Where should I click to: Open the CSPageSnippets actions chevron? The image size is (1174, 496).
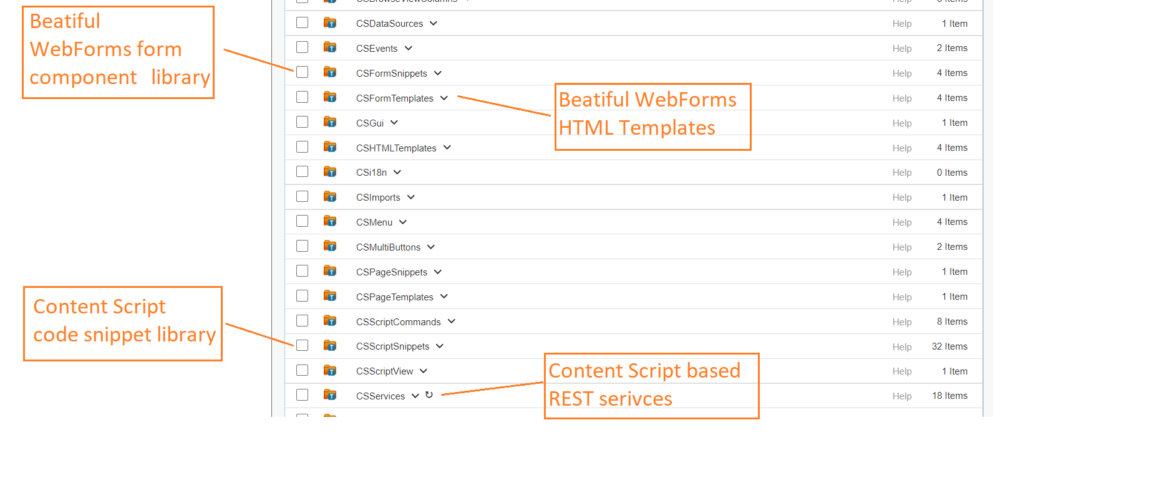click(438, 272)
